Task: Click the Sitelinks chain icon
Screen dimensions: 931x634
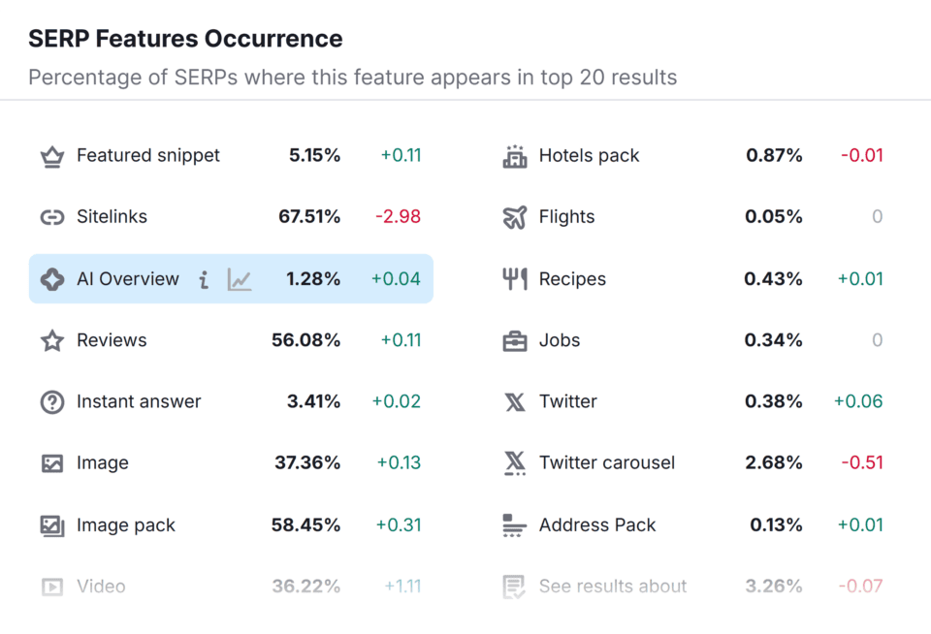Action: point(51,217)
